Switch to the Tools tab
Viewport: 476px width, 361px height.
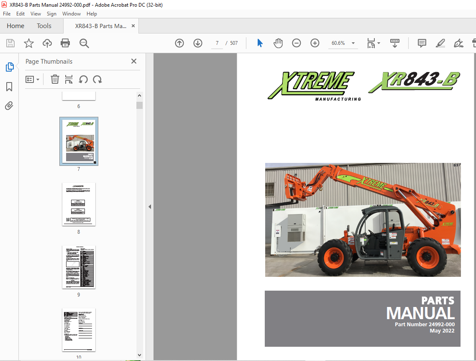coord(44,26)
